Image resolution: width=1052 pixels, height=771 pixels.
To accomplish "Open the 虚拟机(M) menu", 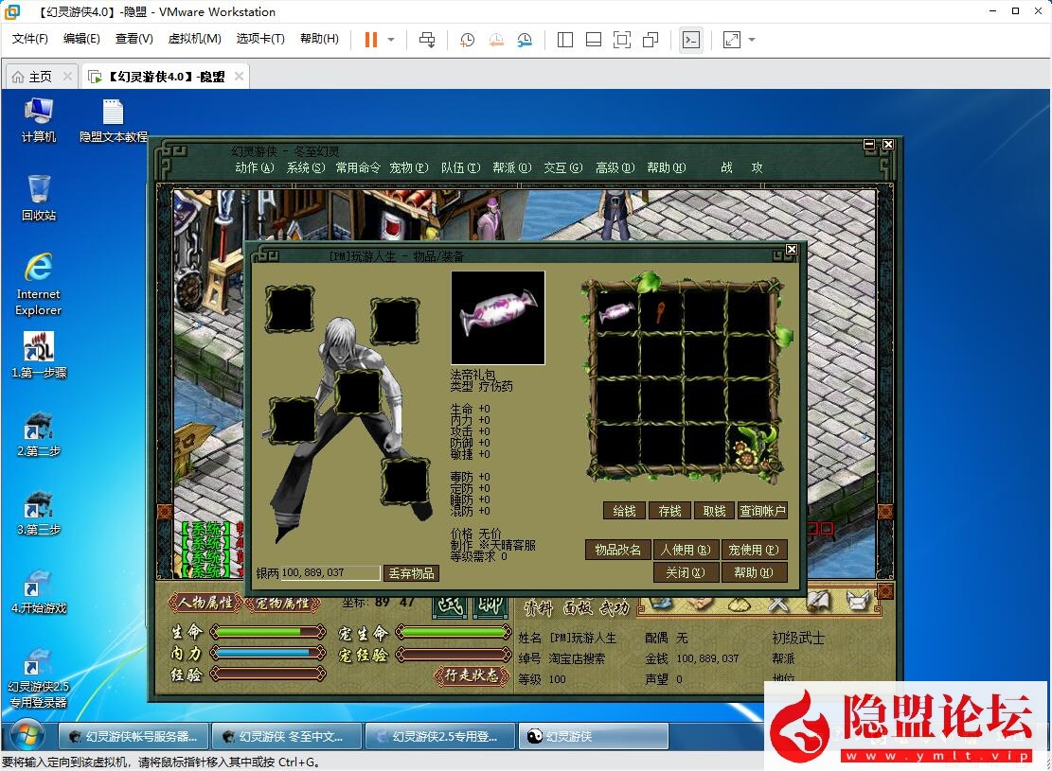I will [x=194, y=39].
